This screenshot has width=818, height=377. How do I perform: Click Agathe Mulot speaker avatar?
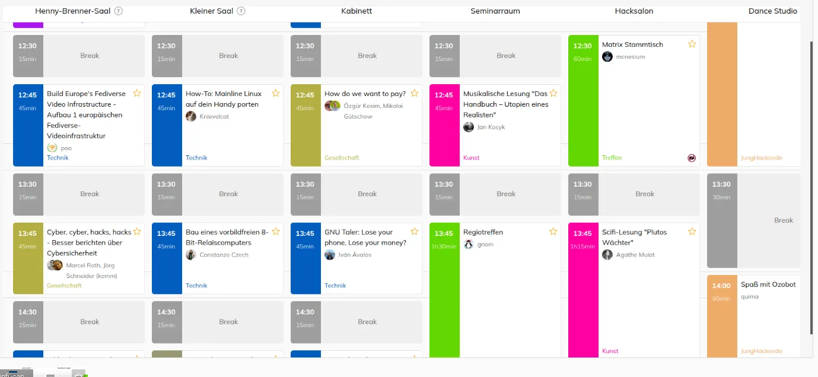click(x=607, y=254)
